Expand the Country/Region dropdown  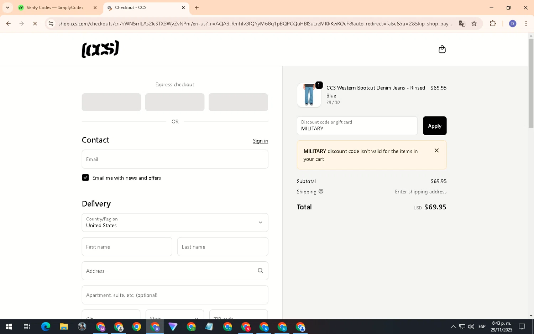[x=175, y=223]
